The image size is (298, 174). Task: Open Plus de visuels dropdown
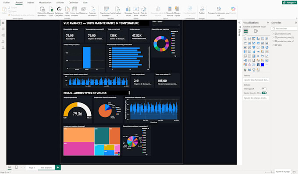click(x=143, y=11)
